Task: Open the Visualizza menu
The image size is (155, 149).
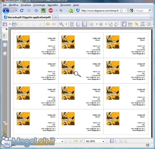Action: coord(26,5)
